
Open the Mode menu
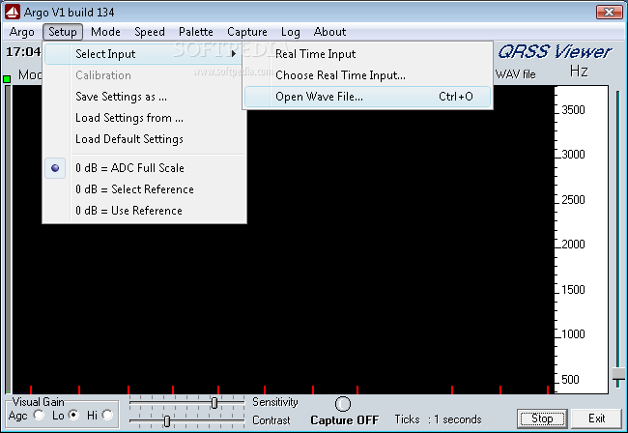105,32
